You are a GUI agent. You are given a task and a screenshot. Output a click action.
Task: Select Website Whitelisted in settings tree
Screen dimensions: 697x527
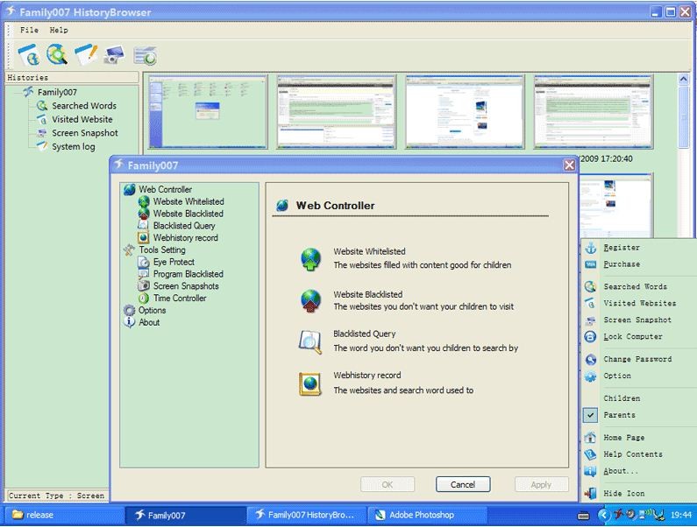188,201
